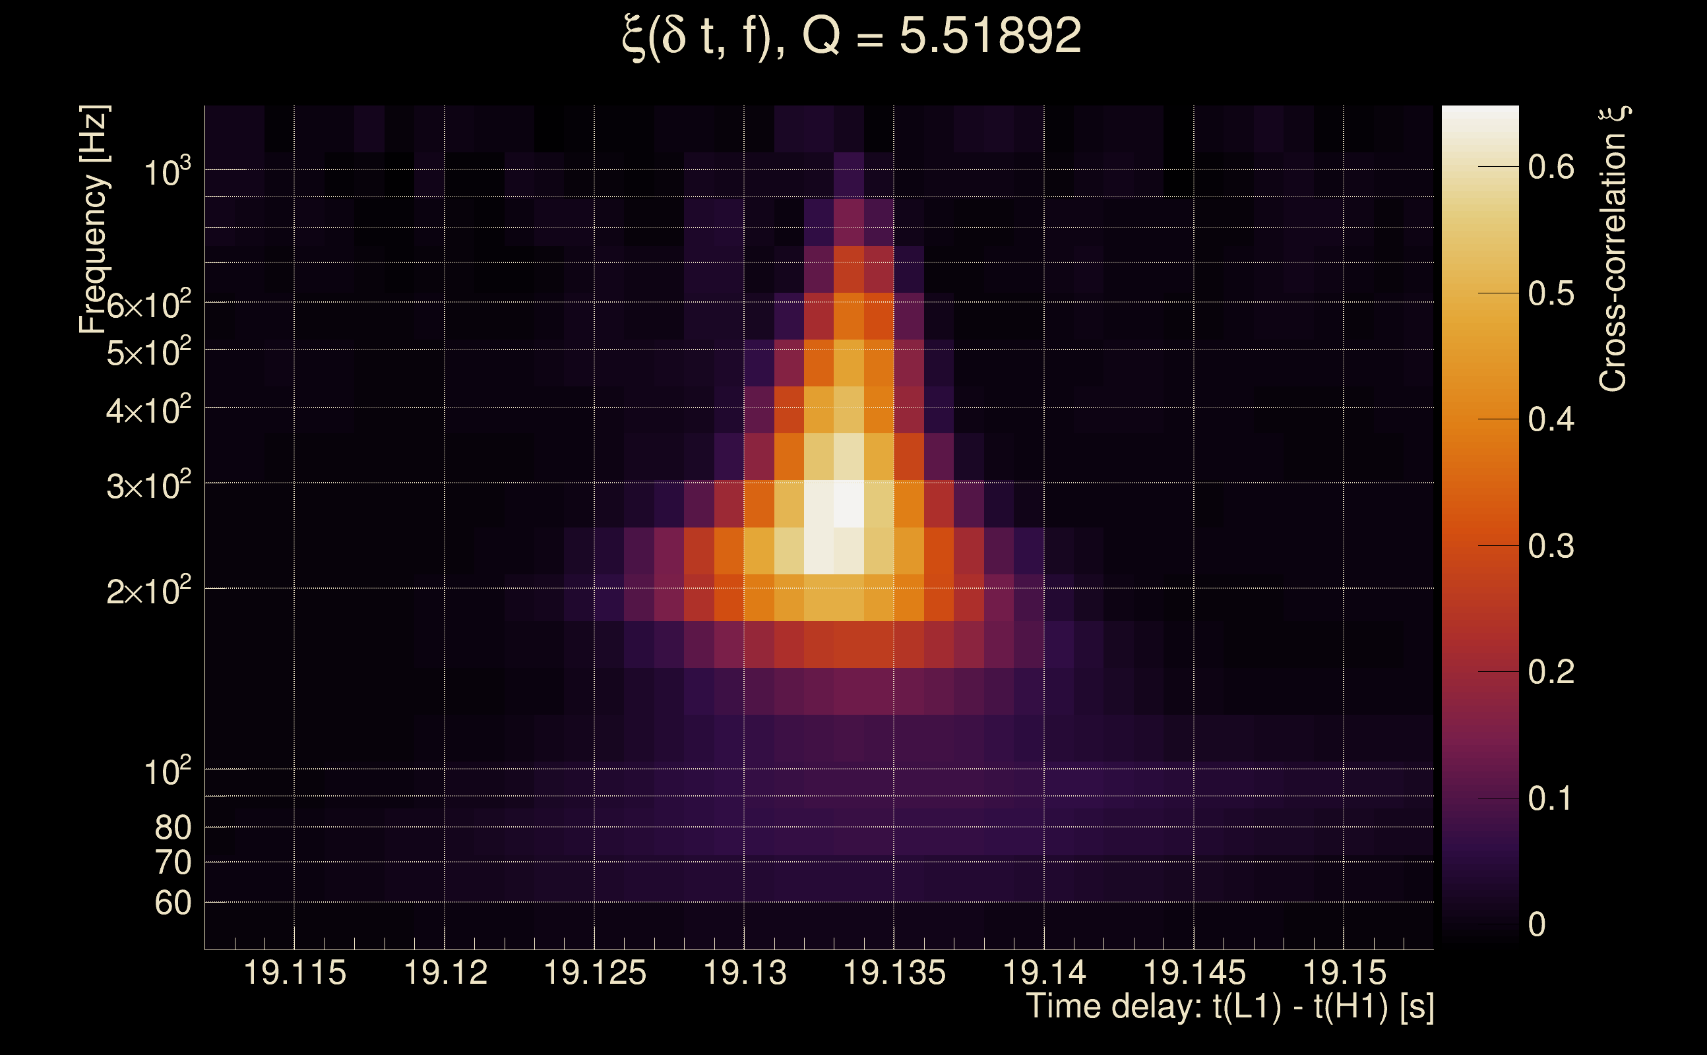Click the 80 frequency tick label
Screen dimensions: 1707x1055
[x=172, y=828]
